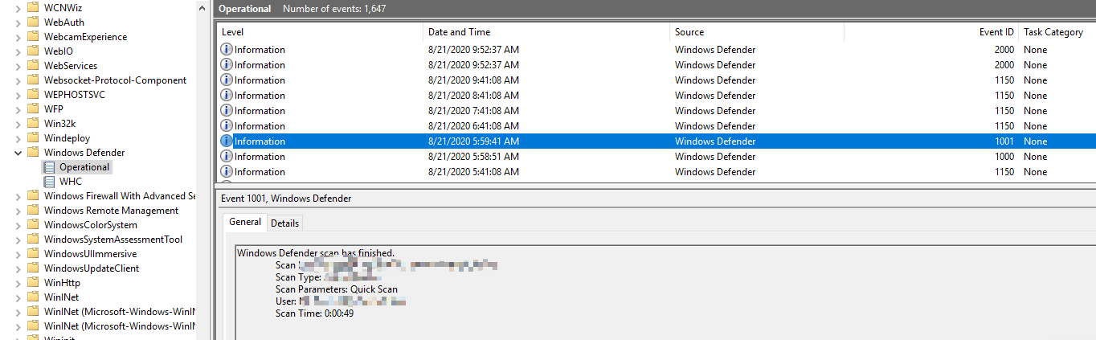Expand the WCNWiz tree node
Screen dimensions: 1096x340
tap(18, 8)
